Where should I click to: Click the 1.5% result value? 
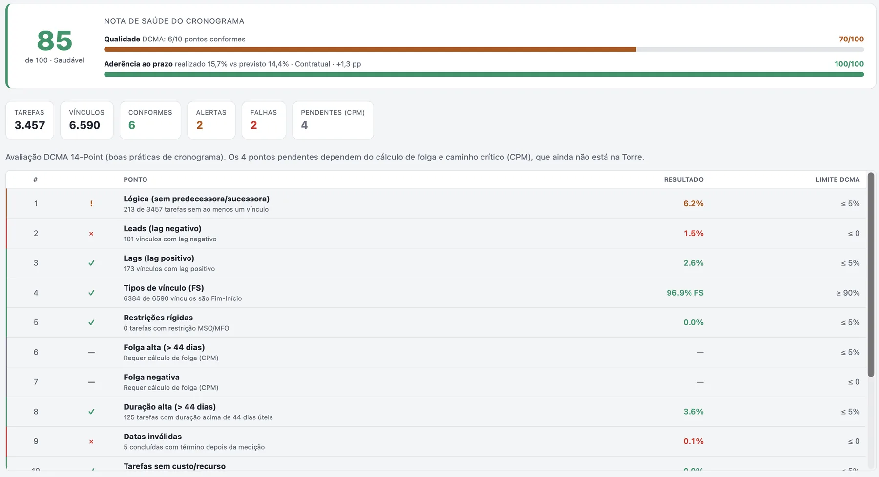[693, 233]
